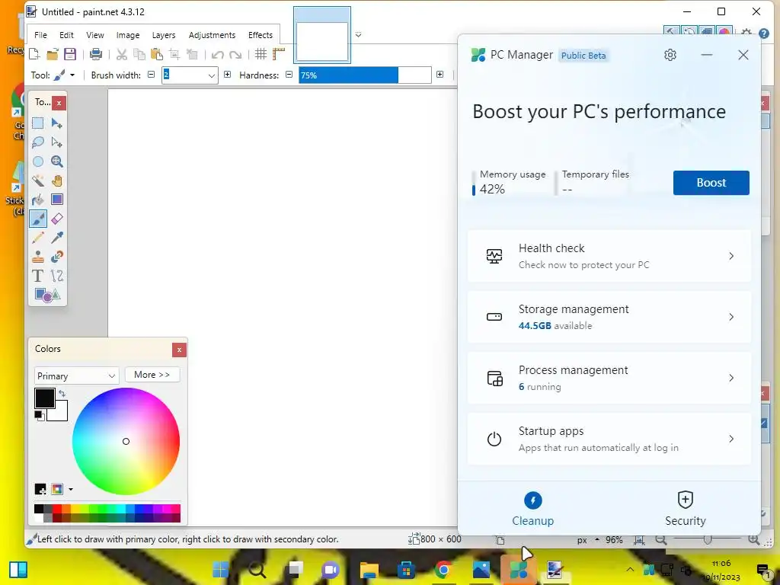This screenshot has width=780, height=585.
Task: Click Add color to palette icon
Action: coord(40,489)
